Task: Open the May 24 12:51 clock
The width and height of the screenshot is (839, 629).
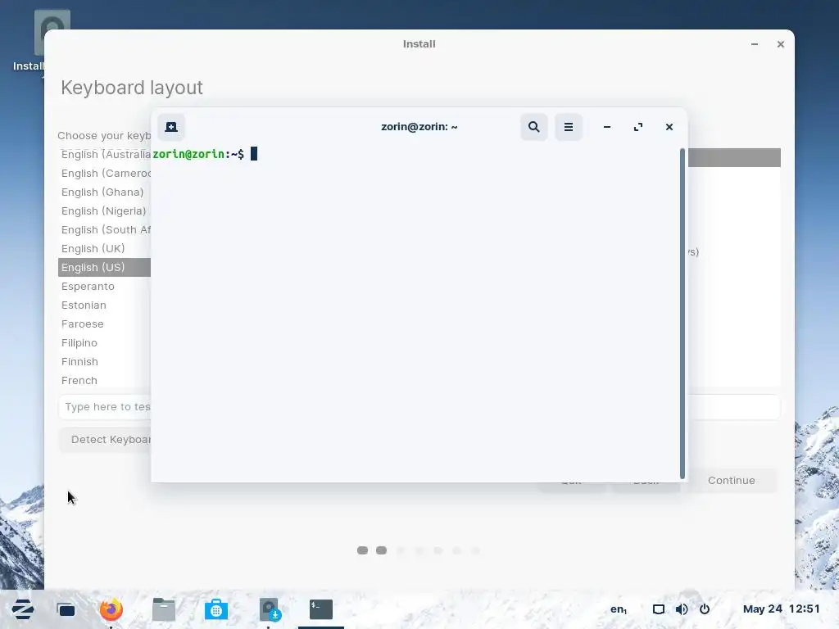Action: coord(781,609)
